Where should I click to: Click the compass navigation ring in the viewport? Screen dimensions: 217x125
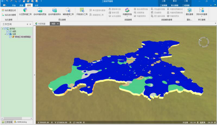point(204,42)
